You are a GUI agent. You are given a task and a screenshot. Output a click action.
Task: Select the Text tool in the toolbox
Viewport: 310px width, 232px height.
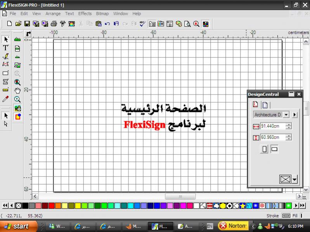tap(5, 48)
